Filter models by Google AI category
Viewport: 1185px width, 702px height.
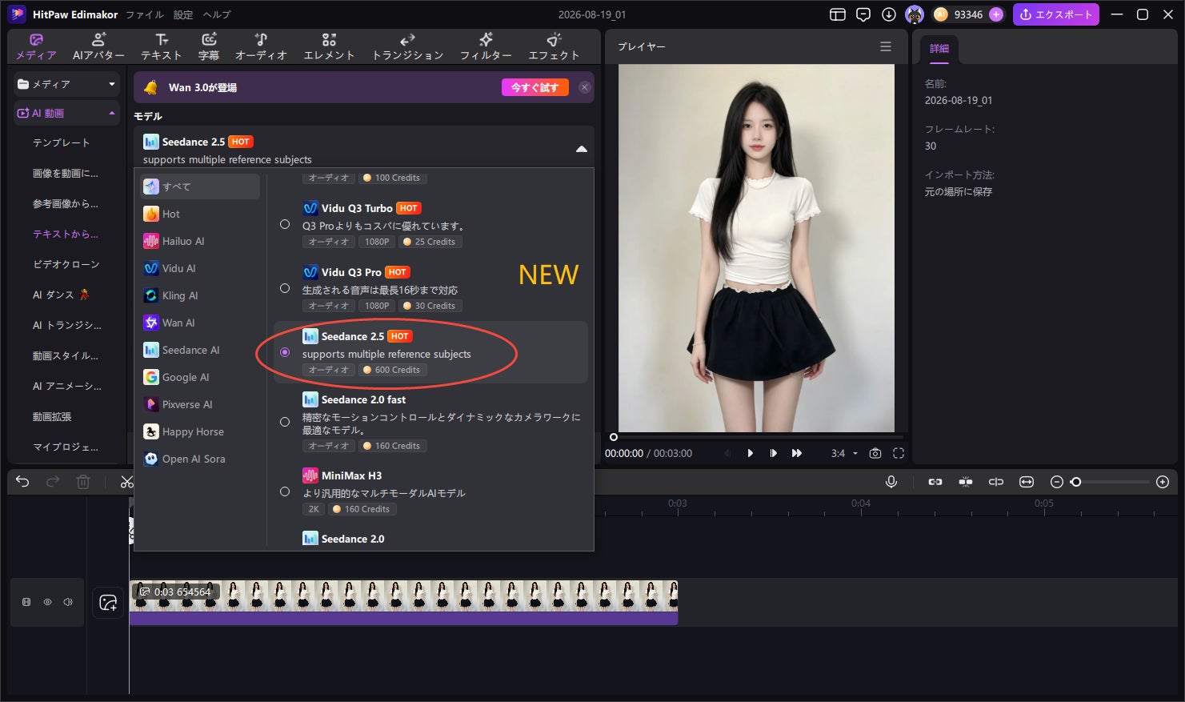pos(201,377)
